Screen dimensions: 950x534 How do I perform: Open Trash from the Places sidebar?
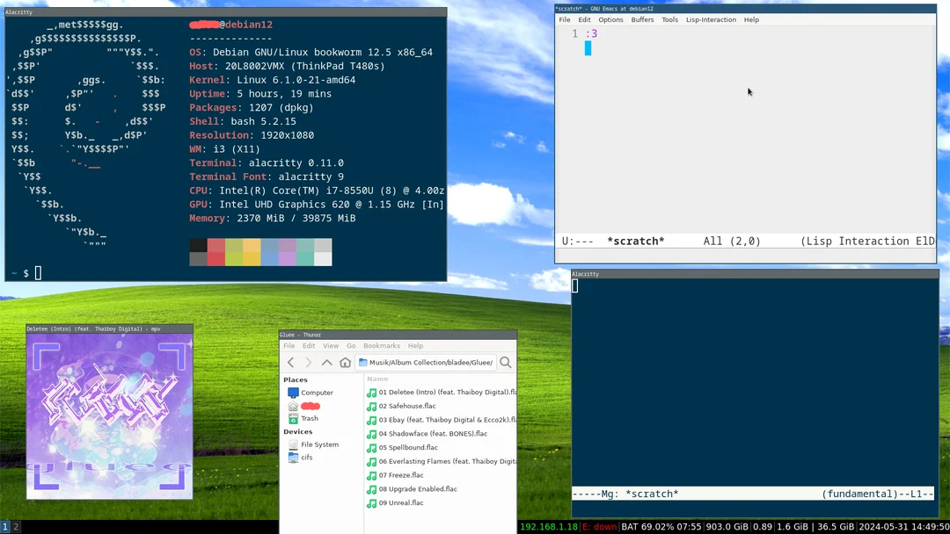pos(309,418)
